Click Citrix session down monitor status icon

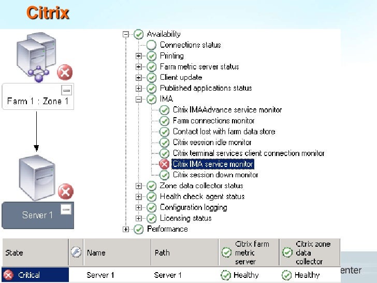click(164, 175)
